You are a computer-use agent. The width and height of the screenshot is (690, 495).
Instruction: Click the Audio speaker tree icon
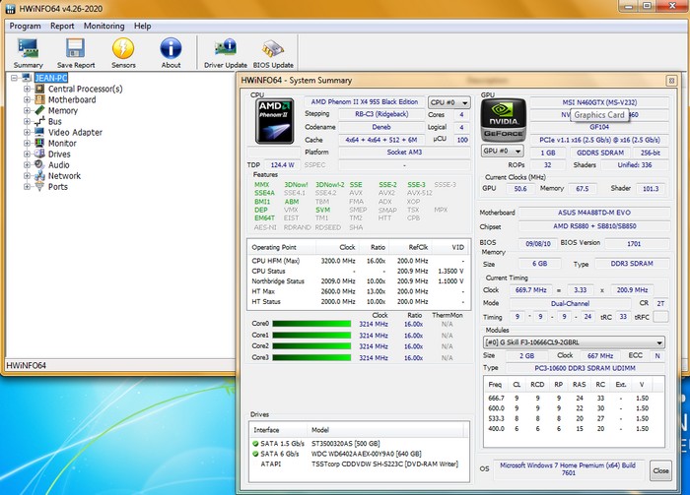coord(39,164)
